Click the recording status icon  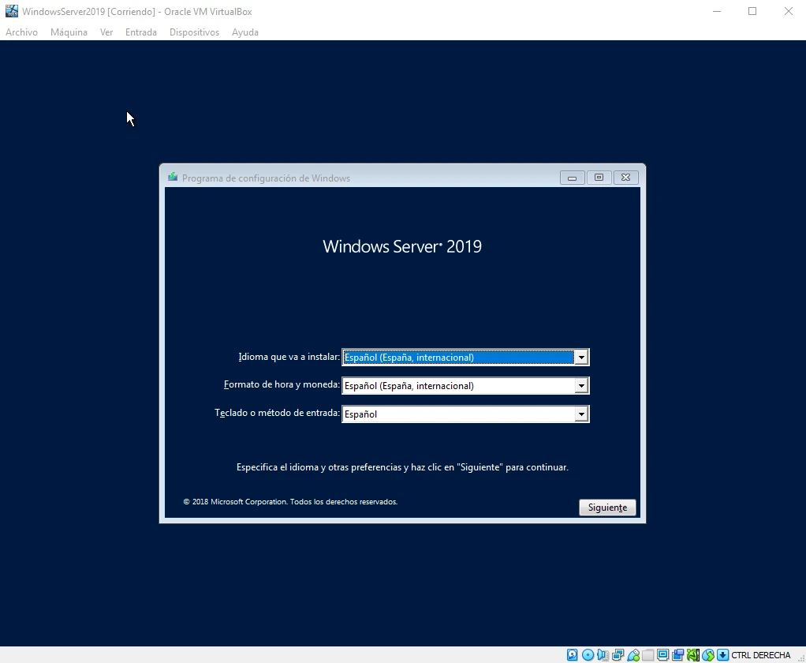[x=678, y=655]
